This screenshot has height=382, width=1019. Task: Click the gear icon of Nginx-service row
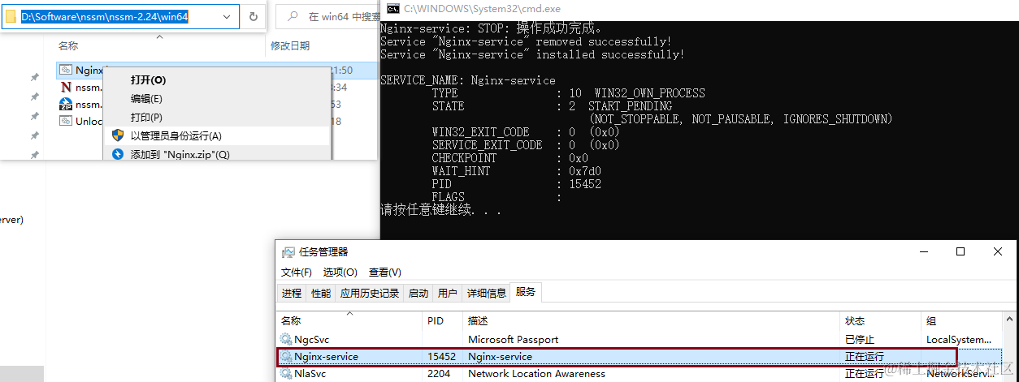(x=286, y=357)
